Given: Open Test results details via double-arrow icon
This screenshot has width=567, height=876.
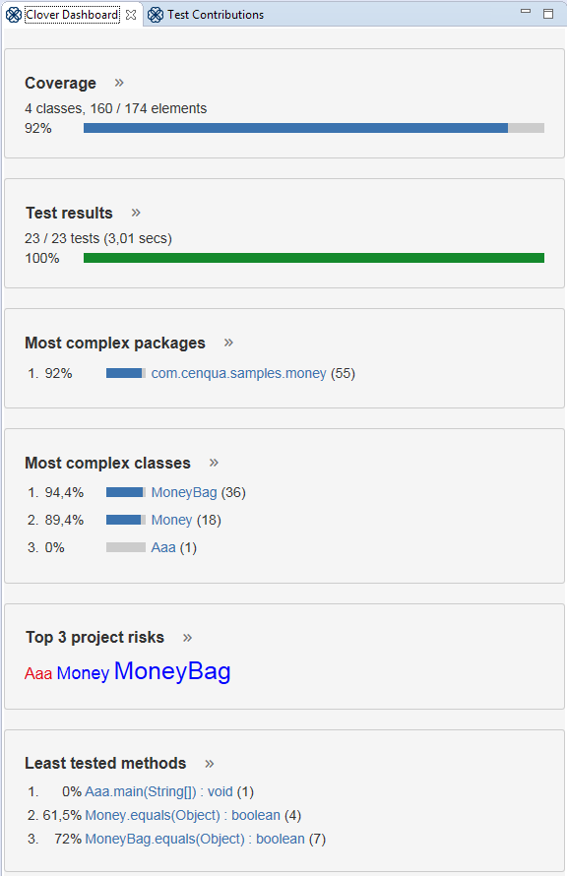Looking at the screenshot, I should pyautogui.click(x=136, y=213).
